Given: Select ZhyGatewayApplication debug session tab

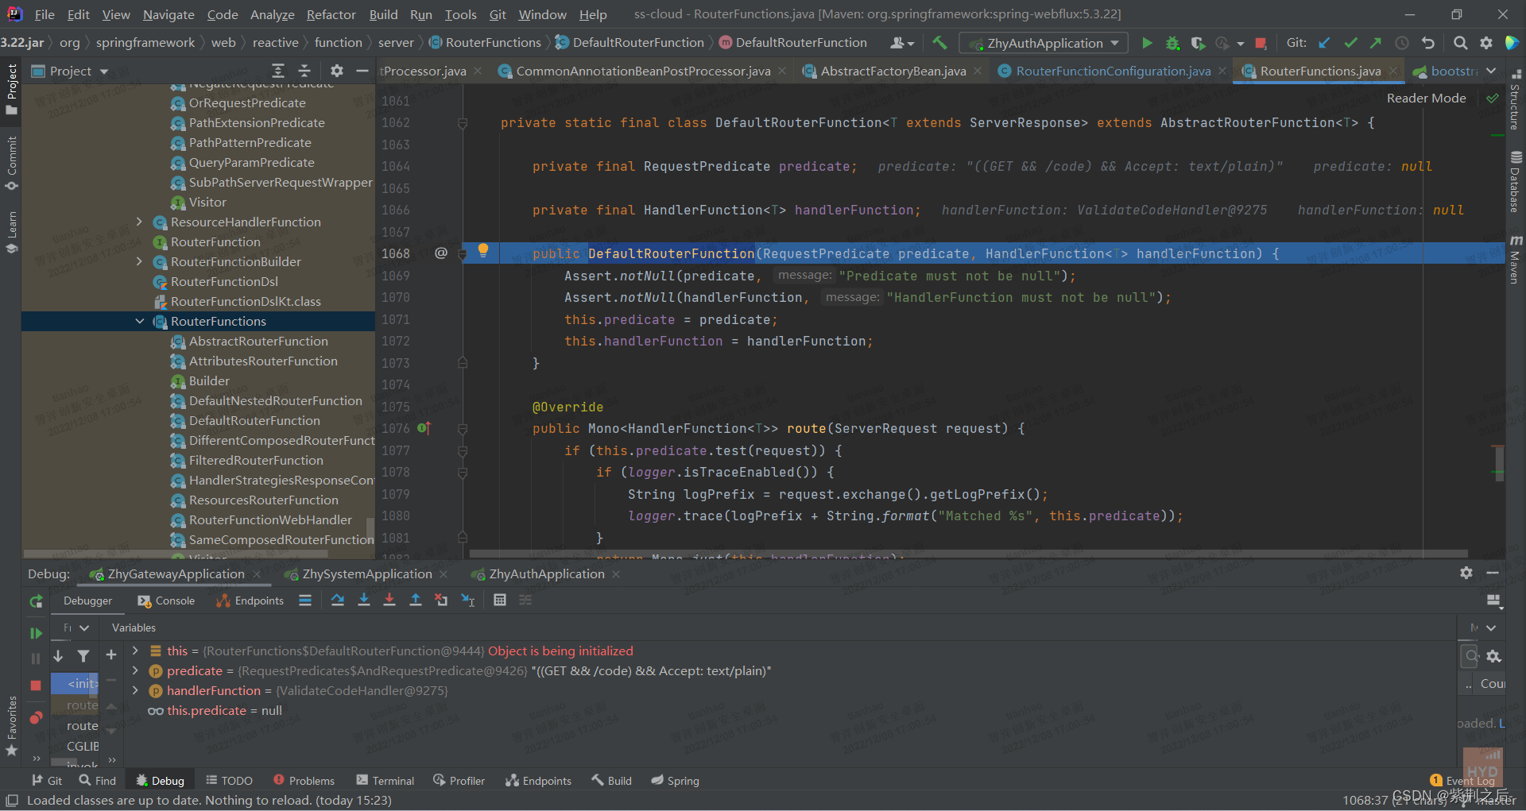Looking at the screenshot, I should [x=176, y=574].
